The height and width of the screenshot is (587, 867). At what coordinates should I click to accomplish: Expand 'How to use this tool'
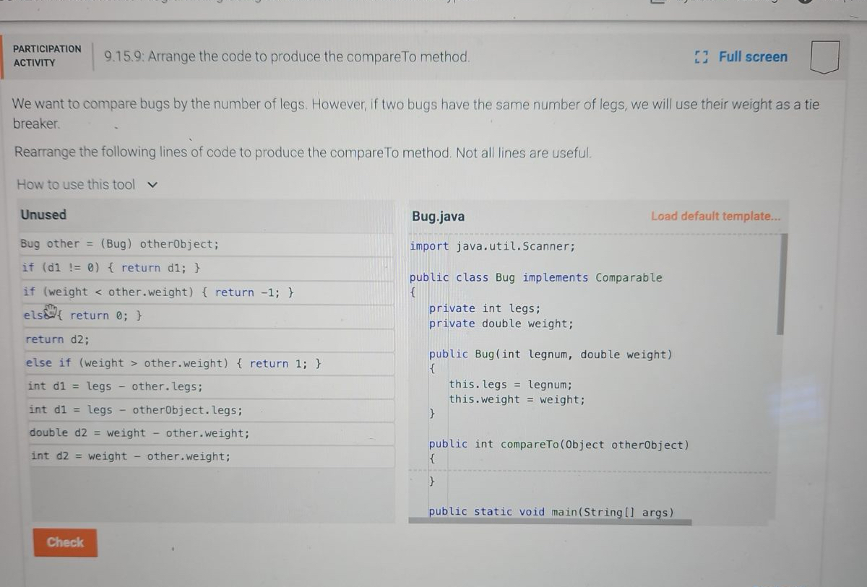tap(87, 184)
